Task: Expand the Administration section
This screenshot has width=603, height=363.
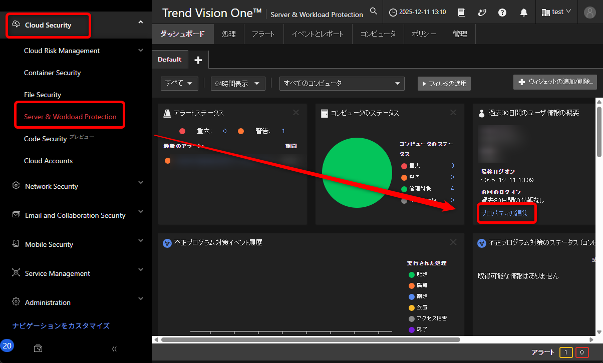Action: pyautogui.click(x=141, y=299)
